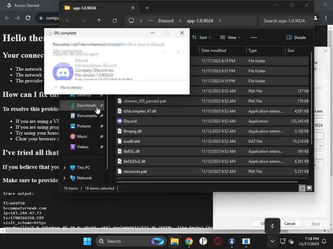Close the properties dialog behind File Explorer
The width and height of the screenshot is (333, 249).
(x=325, y=51)
